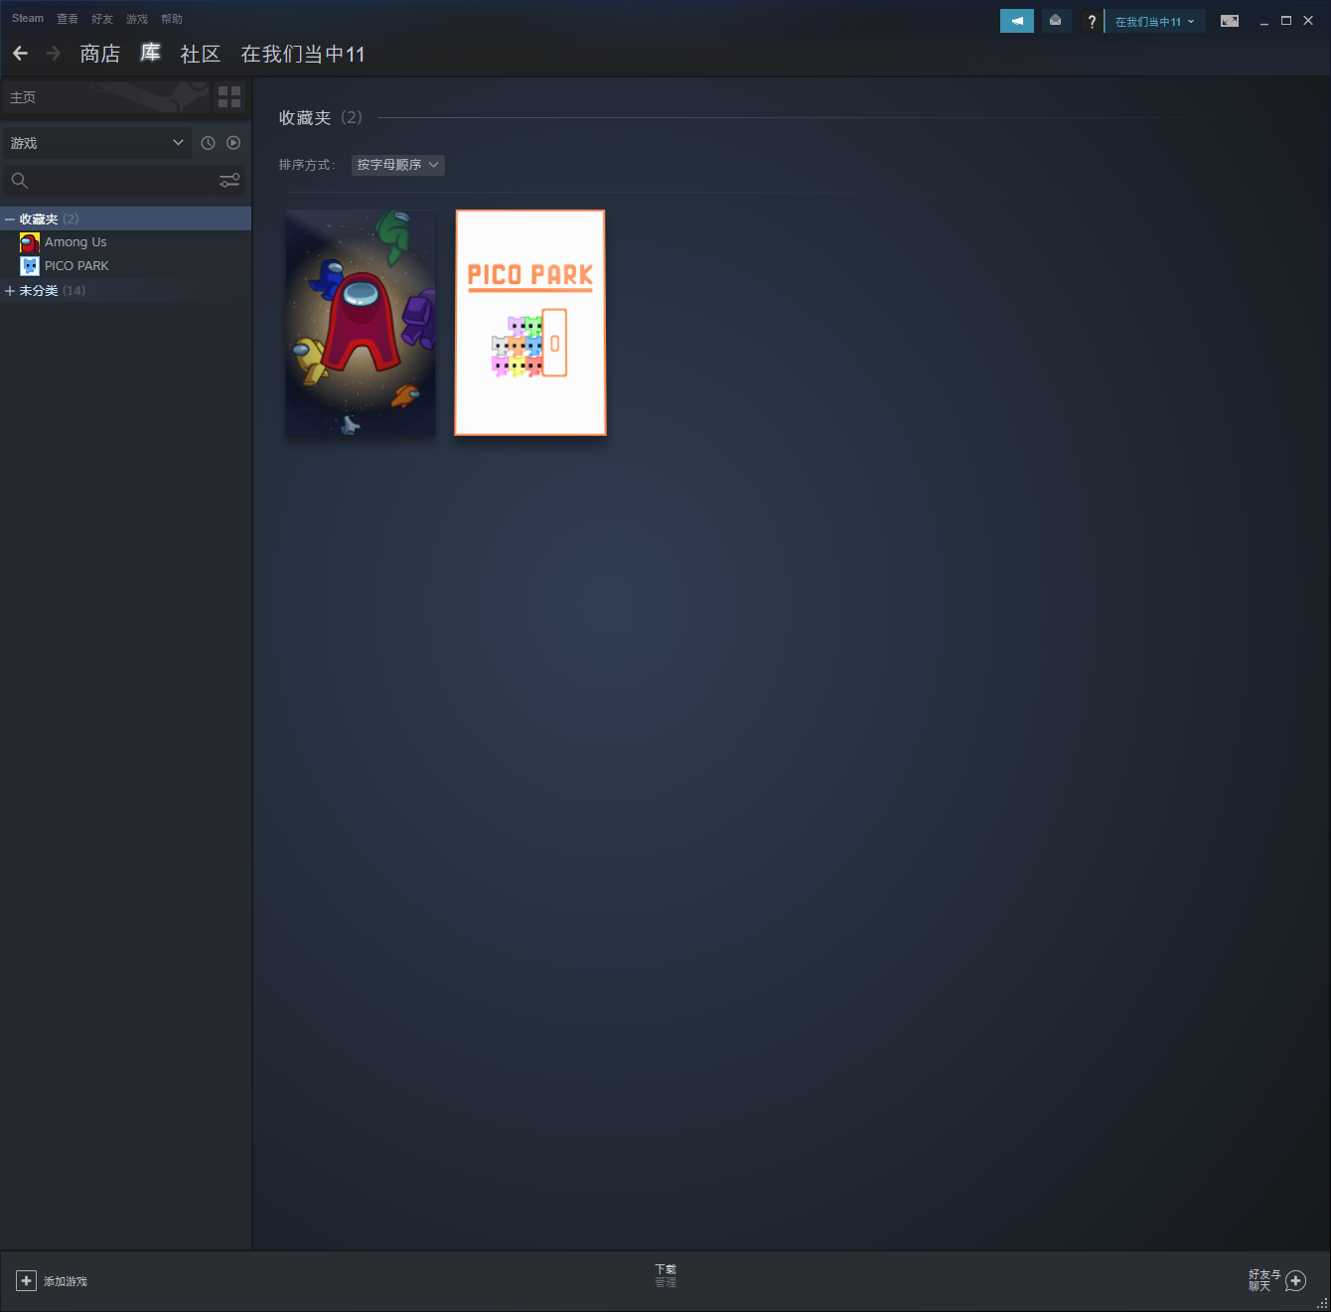The width and height of the screenshot is (1331, 1312).
Task: Click the add game plus icon
Action: (x=27, y=1281)
